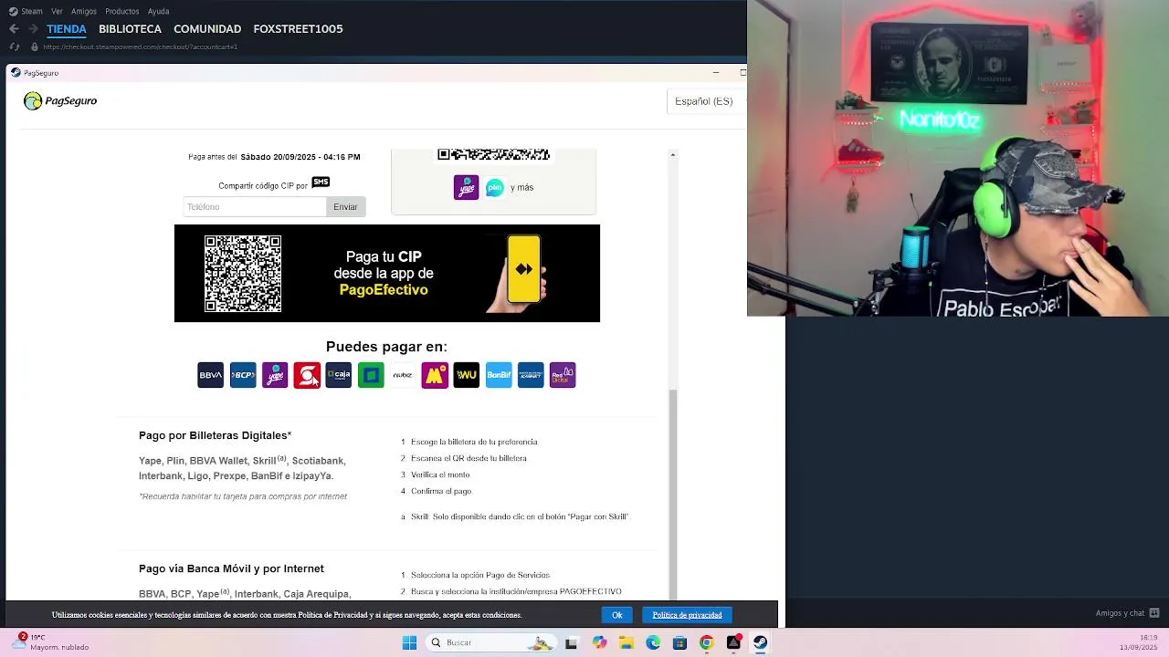Click the BanBif payment logo
Screen dimensions: 1169x657
point(499,375)
